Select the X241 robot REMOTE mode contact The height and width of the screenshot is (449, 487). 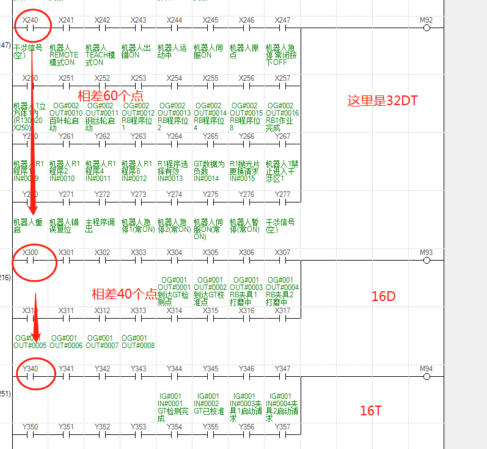pyautogui.click(x=66, y=28)
